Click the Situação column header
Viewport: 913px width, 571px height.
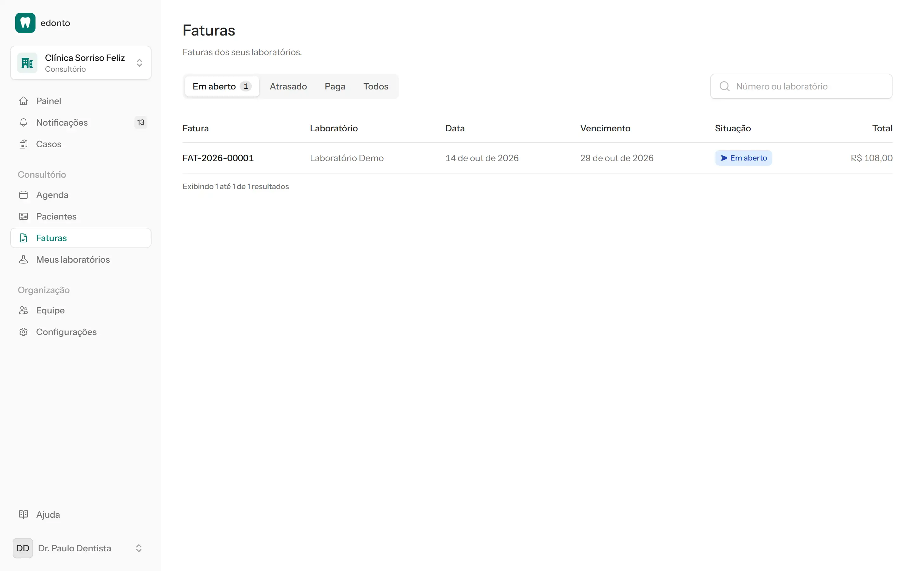click(x=733, y=128)
